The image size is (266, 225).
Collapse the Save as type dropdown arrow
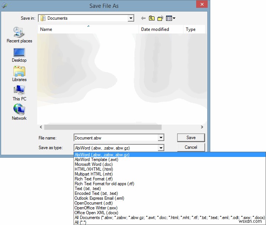161,148
